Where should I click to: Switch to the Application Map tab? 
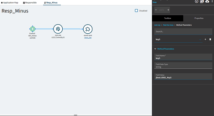pyautogui.click(x=10, y=2)
